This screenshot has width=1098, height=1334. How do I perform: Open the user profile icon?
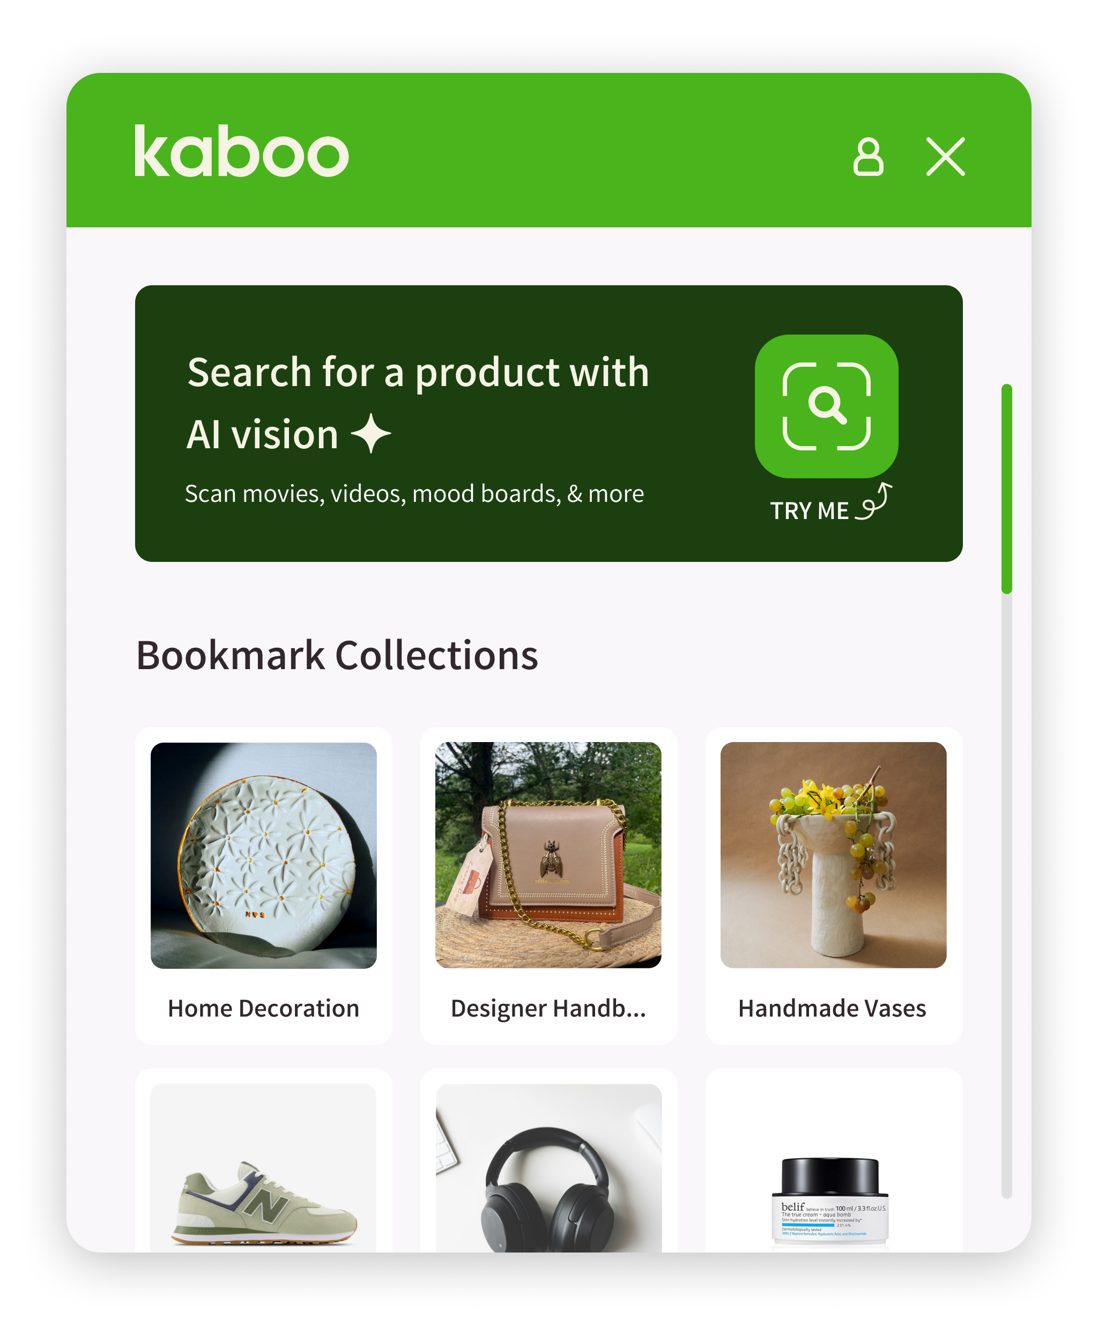pyautogui.click(x=868, y=156)
